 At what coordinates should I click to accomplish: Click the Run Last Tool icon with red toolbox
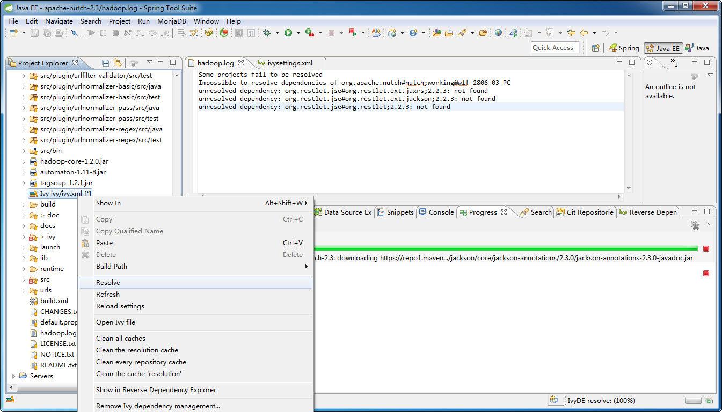pos(310,33)
